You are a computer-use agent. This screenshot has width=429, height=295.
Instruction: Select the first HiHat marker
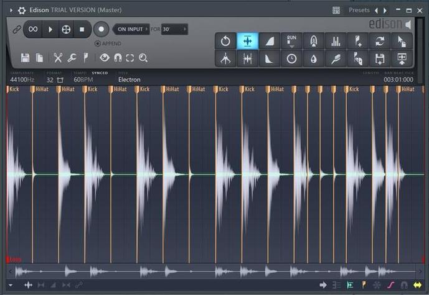(39, 89)
